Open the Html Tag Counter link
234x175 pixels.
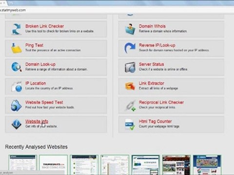coord(155,122)
